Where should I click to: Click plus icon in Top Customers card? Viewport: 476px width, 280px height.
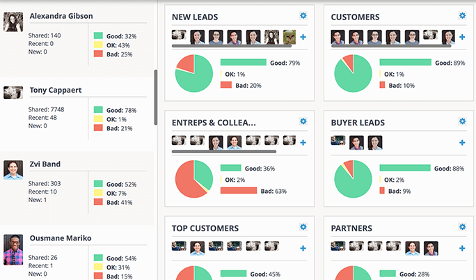coord(303,249)
